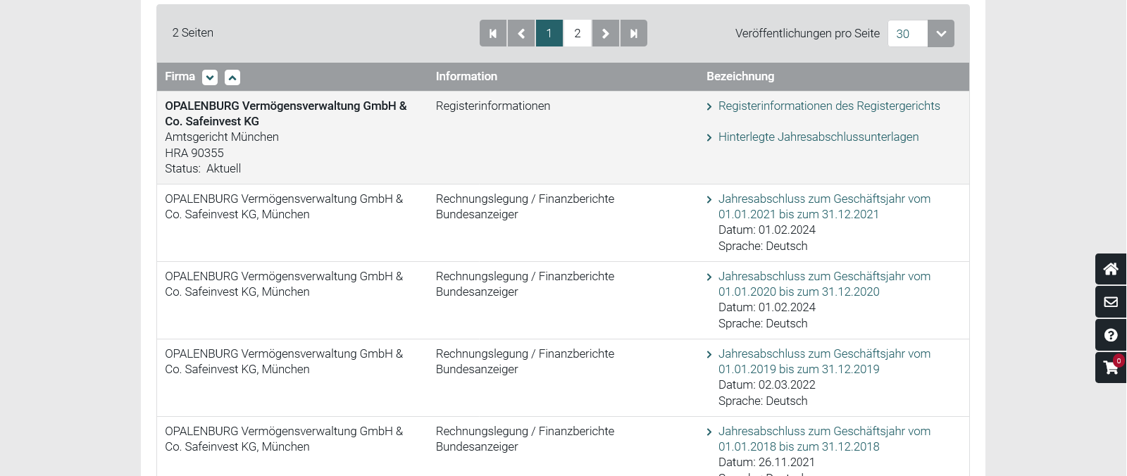Open publications per page dropdown arrow

click(941, 34)
